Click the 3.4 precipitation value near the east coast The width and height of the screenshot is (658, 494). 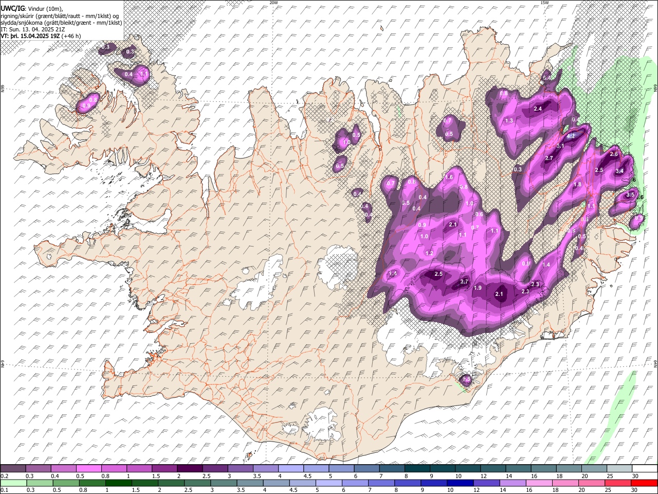[x=619, y=171]
